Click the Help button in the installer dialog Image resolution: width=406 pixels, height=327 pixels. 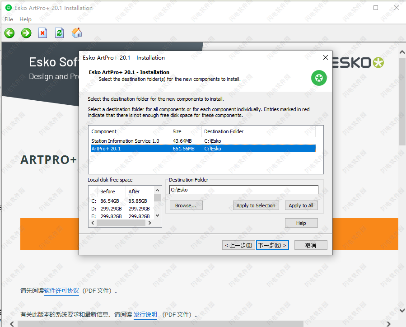pyautogui.click(x=301, y=223)
